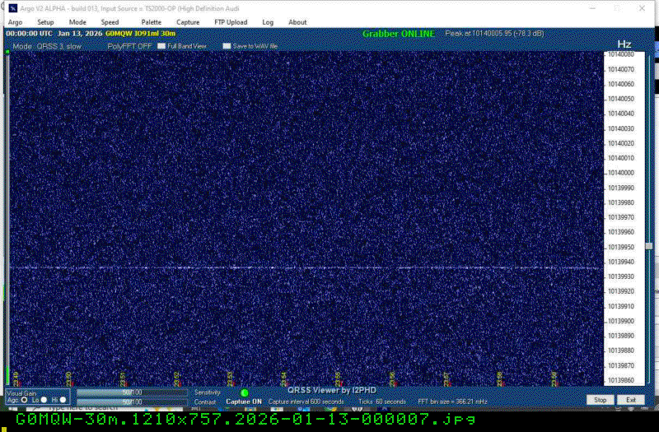Open the Mode menu

77,22
